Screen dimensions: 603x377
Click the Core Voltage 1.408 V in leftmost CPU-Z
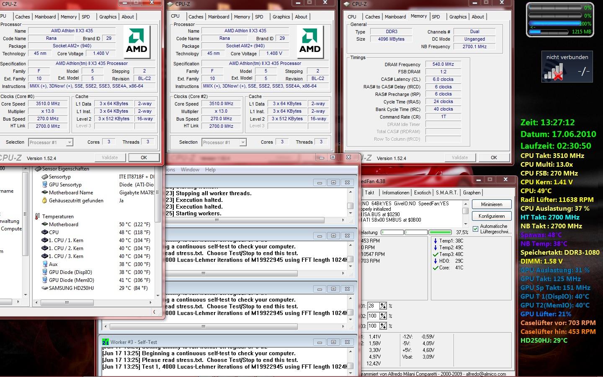pos(101,53)
